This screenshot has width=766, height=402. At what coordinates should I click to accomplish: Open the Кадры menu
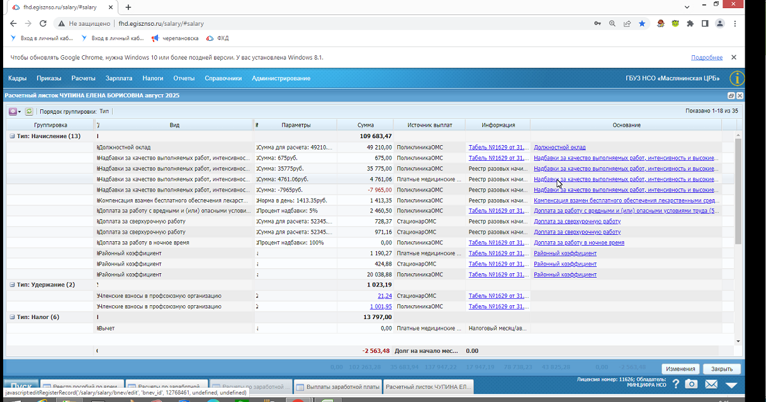pos(17,79)
